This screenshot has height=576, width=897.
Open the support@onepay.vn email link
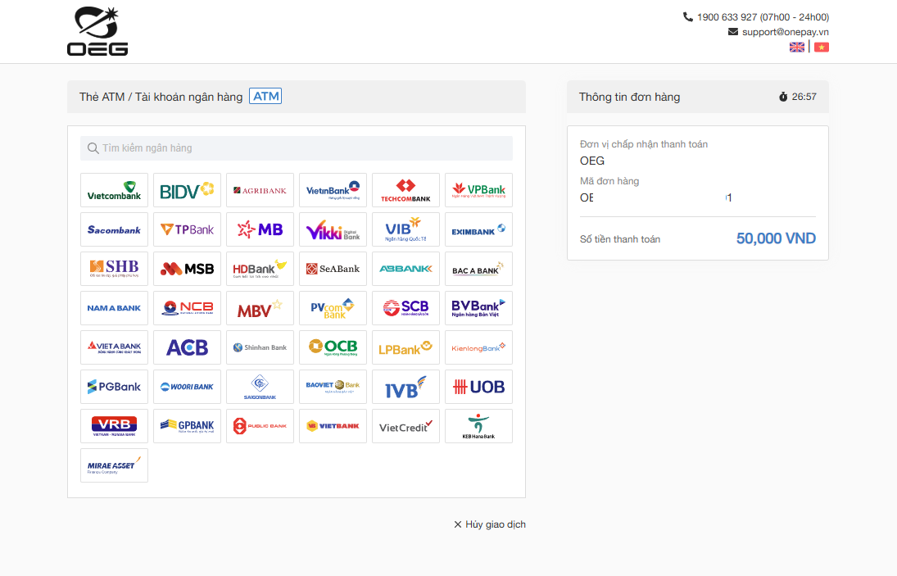tap(785, 32)
